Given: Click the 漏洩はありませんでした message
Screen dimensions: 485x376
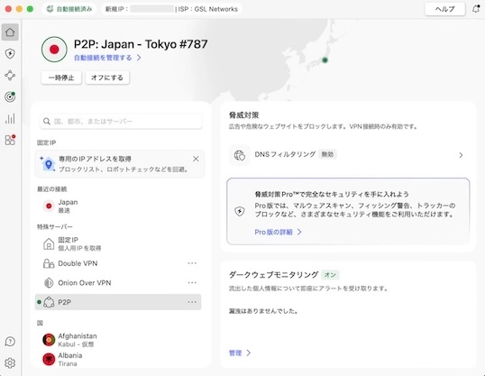Looking at the screenshot, I should pyautogui.click(x=263, y=311).
